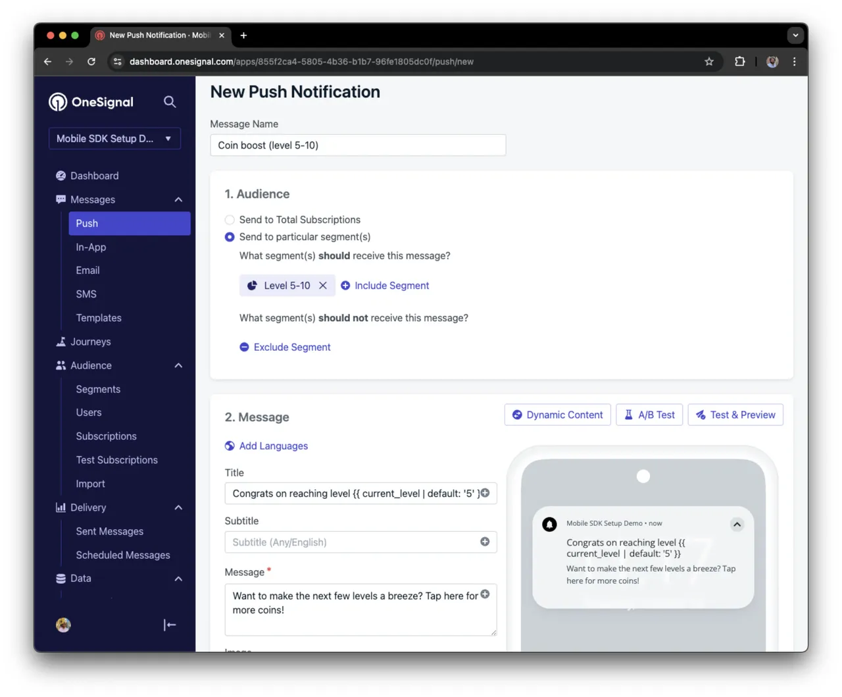Click the Subtitle field plus icon
842x697 pixels.
coord(485,542)
